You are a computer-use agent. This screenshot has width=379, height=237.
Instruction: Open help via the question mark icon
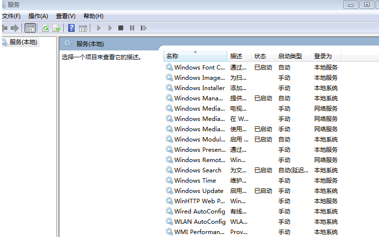click(x=72, y=28)
